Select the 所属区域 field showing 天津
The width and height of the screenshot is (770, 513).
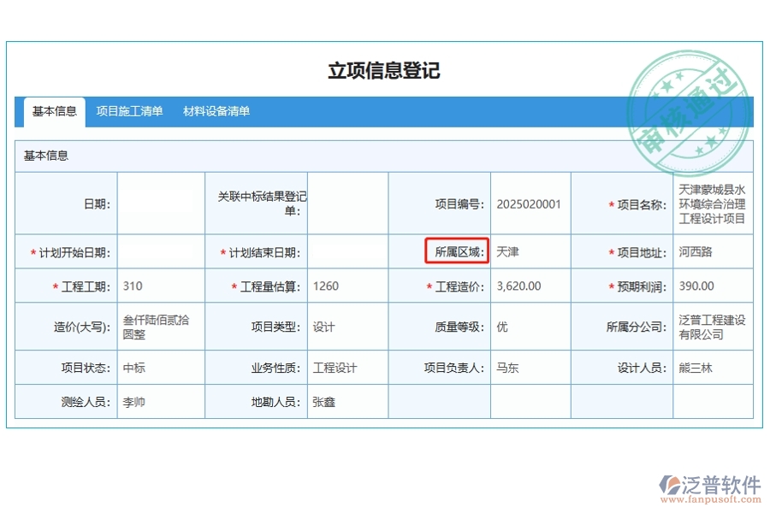pyautogui.click(x=530, y=252)
